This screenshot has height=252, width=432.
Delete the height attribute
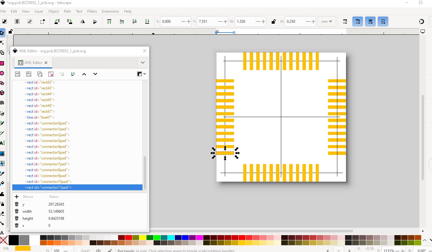pos(17,219)
